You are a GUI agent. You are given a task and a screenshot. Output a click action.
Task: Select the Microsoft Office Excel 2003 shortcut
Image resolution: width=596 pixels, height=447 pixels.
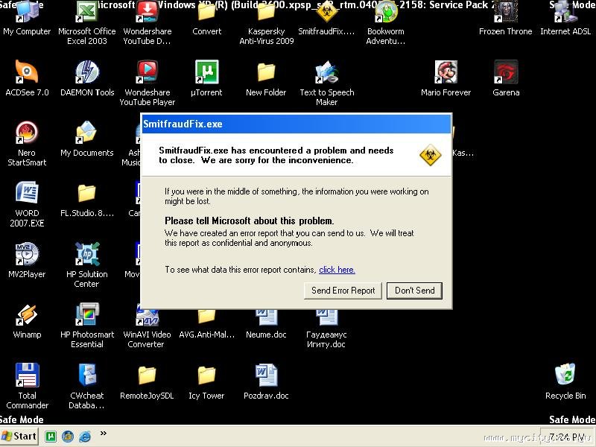pos(86,23)
